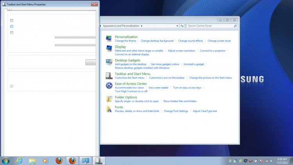Click Accommodate low vision link
The width and height of the screenshot is (293, 165).
tap(129, 88)
